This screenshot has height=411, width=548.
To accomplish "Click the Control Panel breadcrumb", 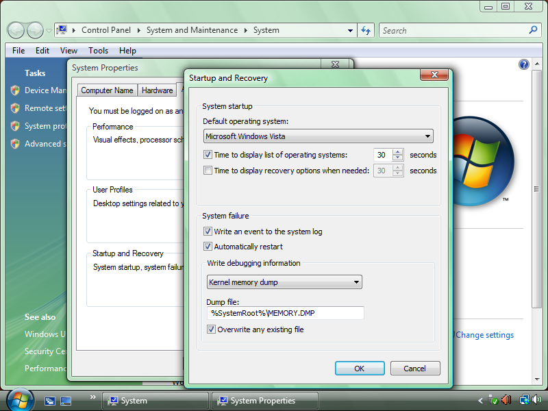I will point(106,30).
